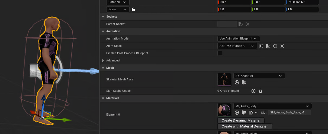Browse to ABP_M2_Human_C in Content Browser
This screenshot has width=328, height=134.
click(268, 46)
